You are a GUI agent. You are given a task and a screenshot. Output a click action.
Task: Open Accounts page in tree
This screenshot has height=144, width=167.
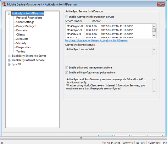pyautogui.click(x=22, y=39)
